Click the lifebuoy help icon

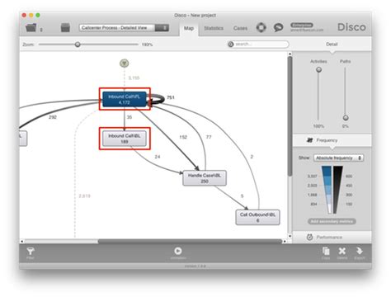coord(261,27)
